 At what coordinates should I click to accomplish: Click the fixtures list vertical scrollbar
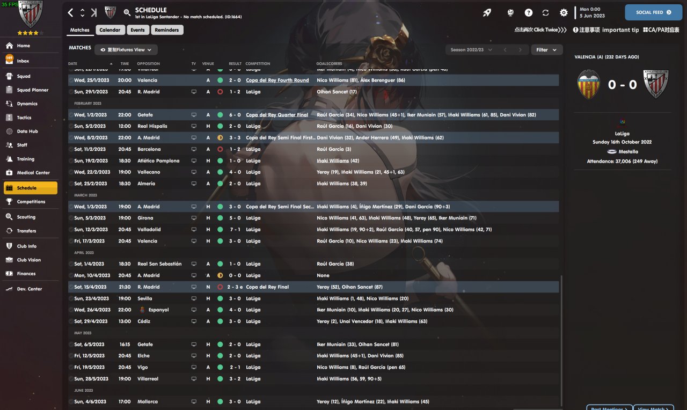(561, 341)
